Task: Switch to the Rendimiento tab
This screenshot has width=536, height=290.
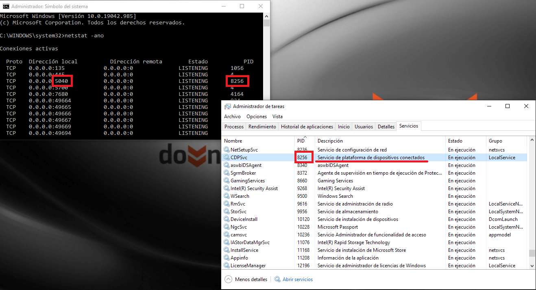Action: tap(262, 127)
